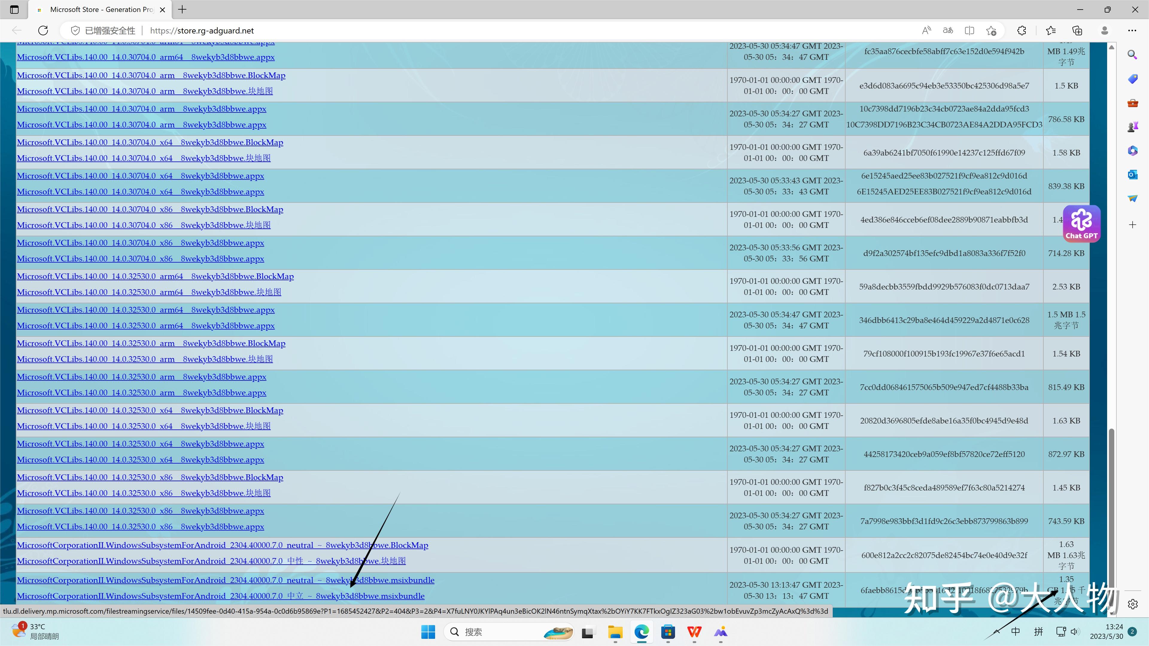Select hash 44258173420ceb9a059ef8bf57820ce72eff5120
The height and width of the screenshot is (646, 1149).
coord(944,454)
